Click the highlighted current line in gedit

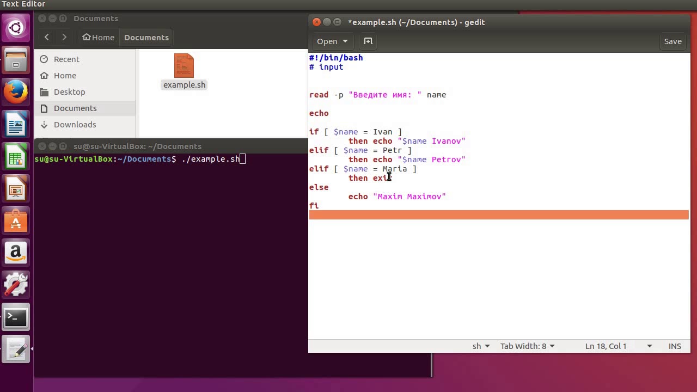click(499, 215)
